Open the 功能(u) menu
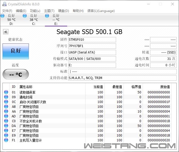This screenshot has height=152, width=179. (35, 11)
